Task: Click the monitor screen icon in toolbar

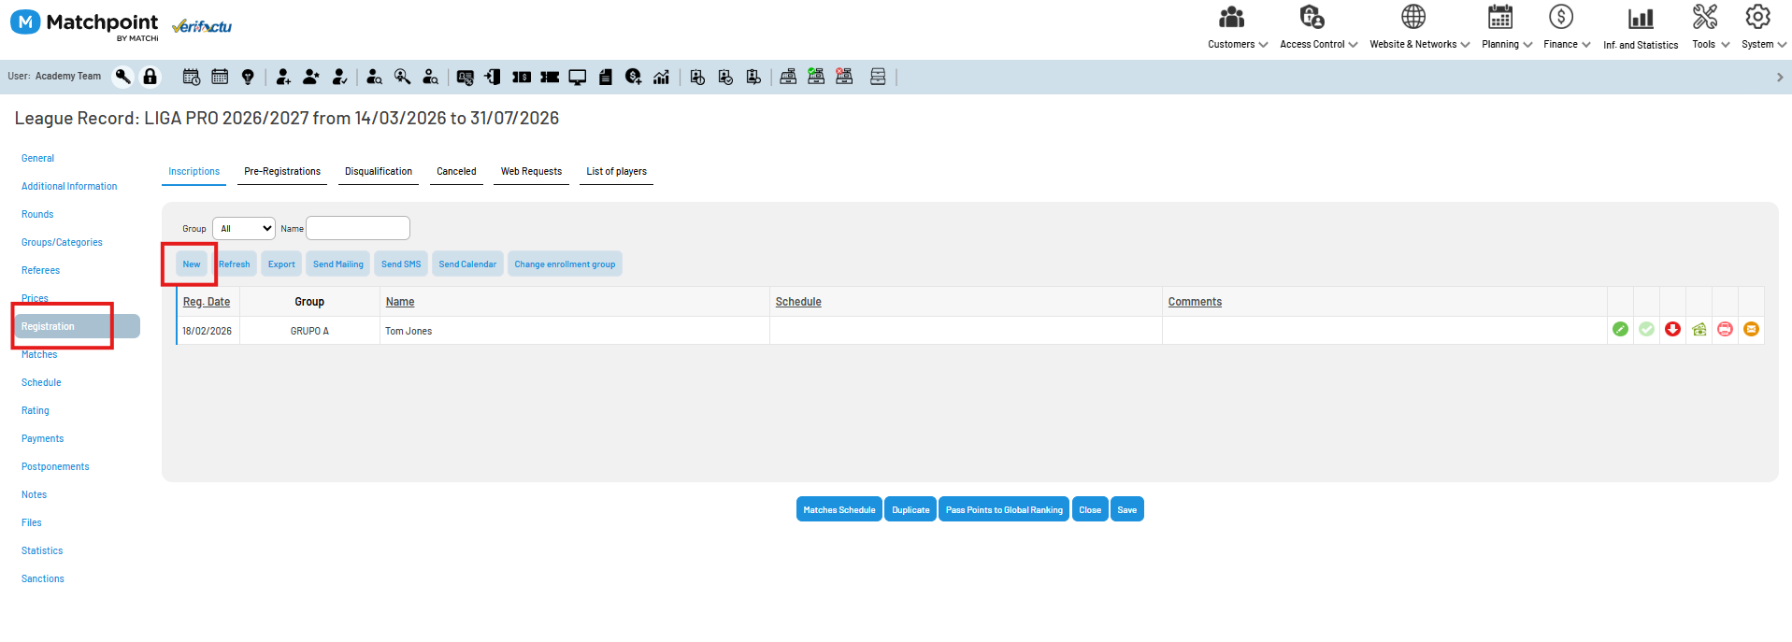Action: point(578,78)
